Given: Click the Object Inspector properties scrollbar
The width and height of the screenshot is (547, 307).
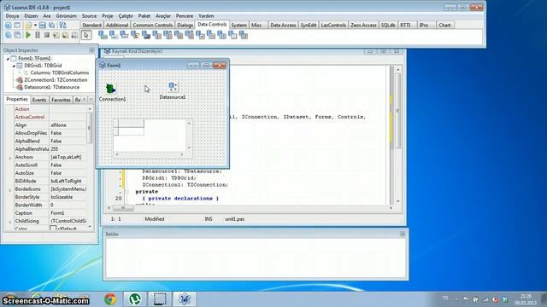Looking at the screenshot, I should click(90, 168).
